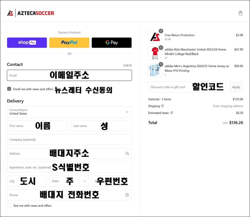Focus the Company (optional) field
This screenshot has width=250, height=217.
click(x=69, y=139)
